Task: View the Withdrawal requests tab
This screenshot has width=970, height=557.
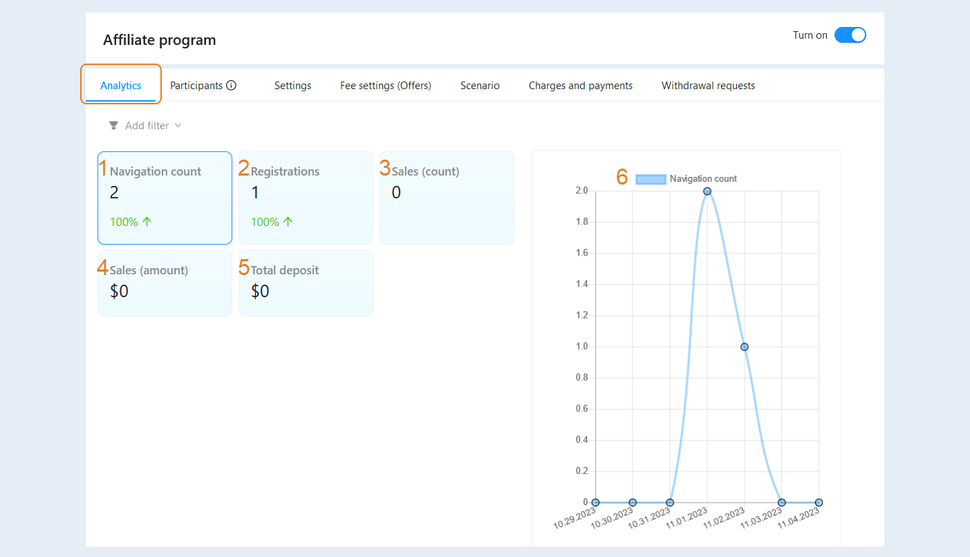Action: click(x=708, y=86)
